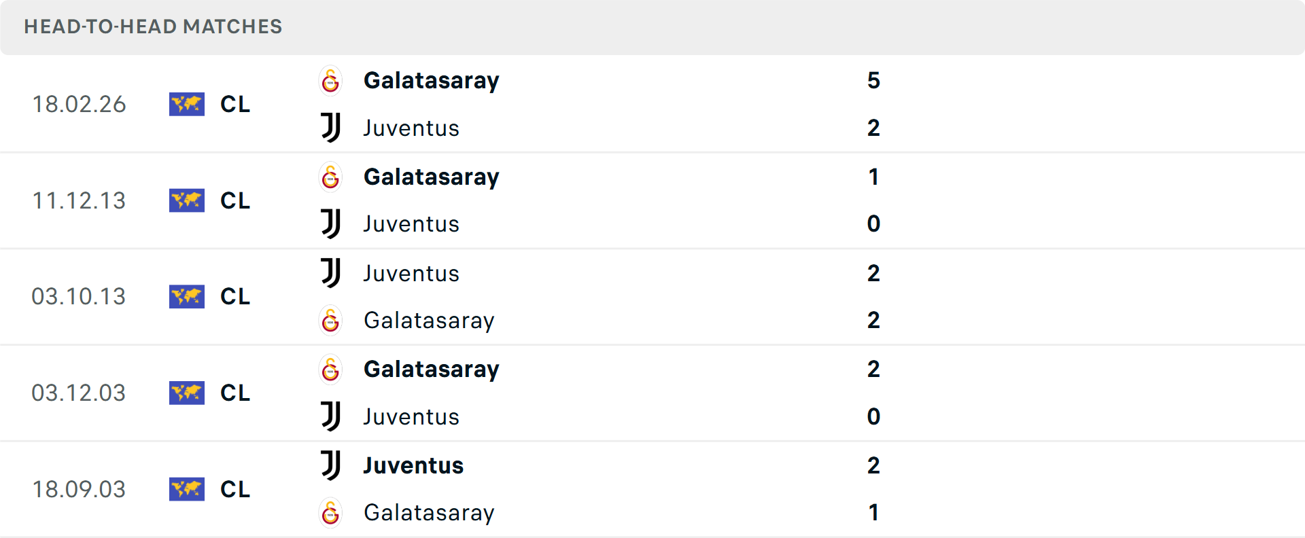
Task: Open the Juventus team page from the 11.12.13 match
Action: (411, 224)
